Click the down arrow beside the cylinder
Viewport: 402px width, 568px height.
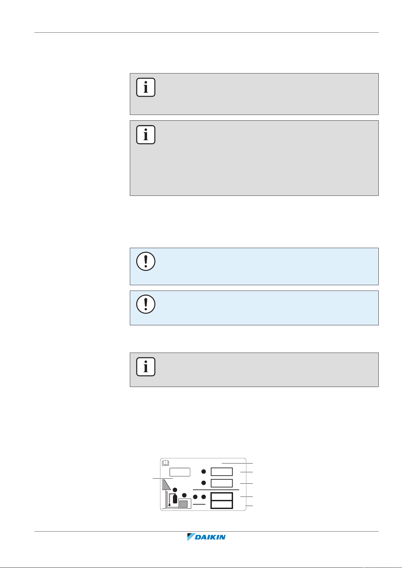click(170, 505)
